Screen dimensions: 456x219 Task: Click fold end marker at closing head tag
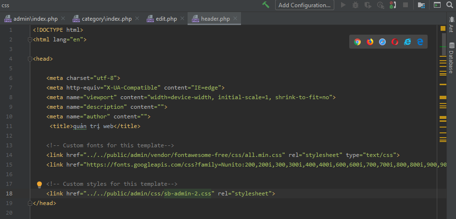pyautogui.click(x=30, y=203)
